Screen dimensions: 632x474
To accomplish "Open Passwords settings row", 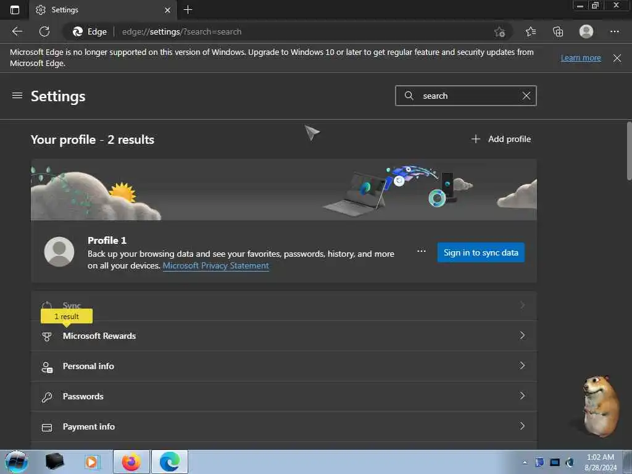I will [284, 396].
